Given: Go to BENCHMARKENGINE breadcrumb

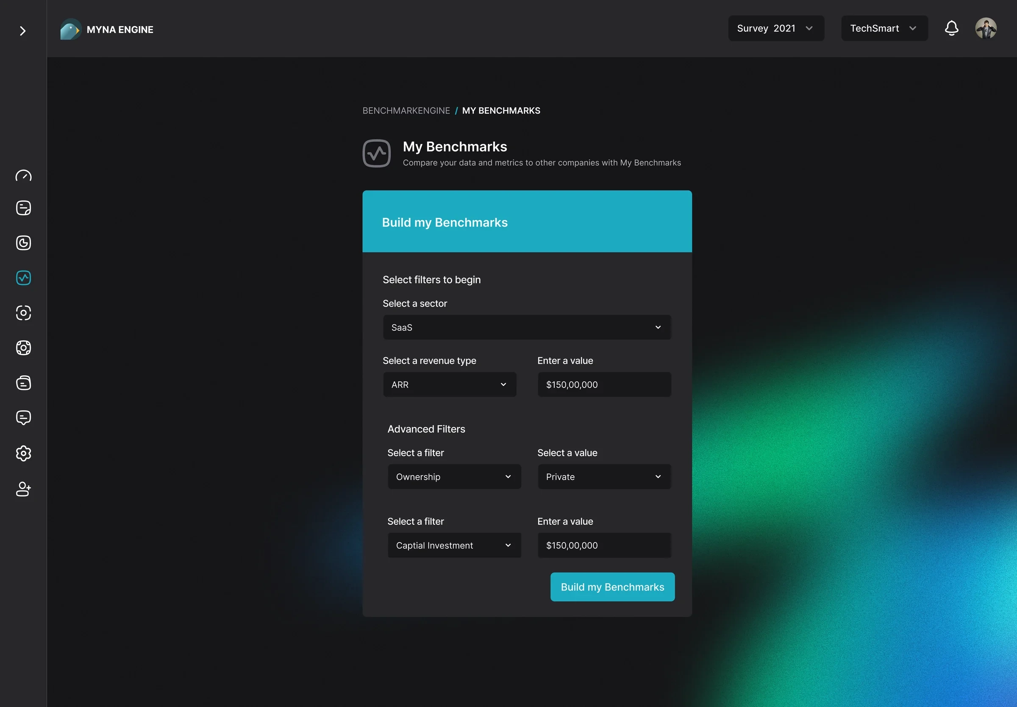Looking at the screenshot, I should pyautogui.click(x=406, y=110).
